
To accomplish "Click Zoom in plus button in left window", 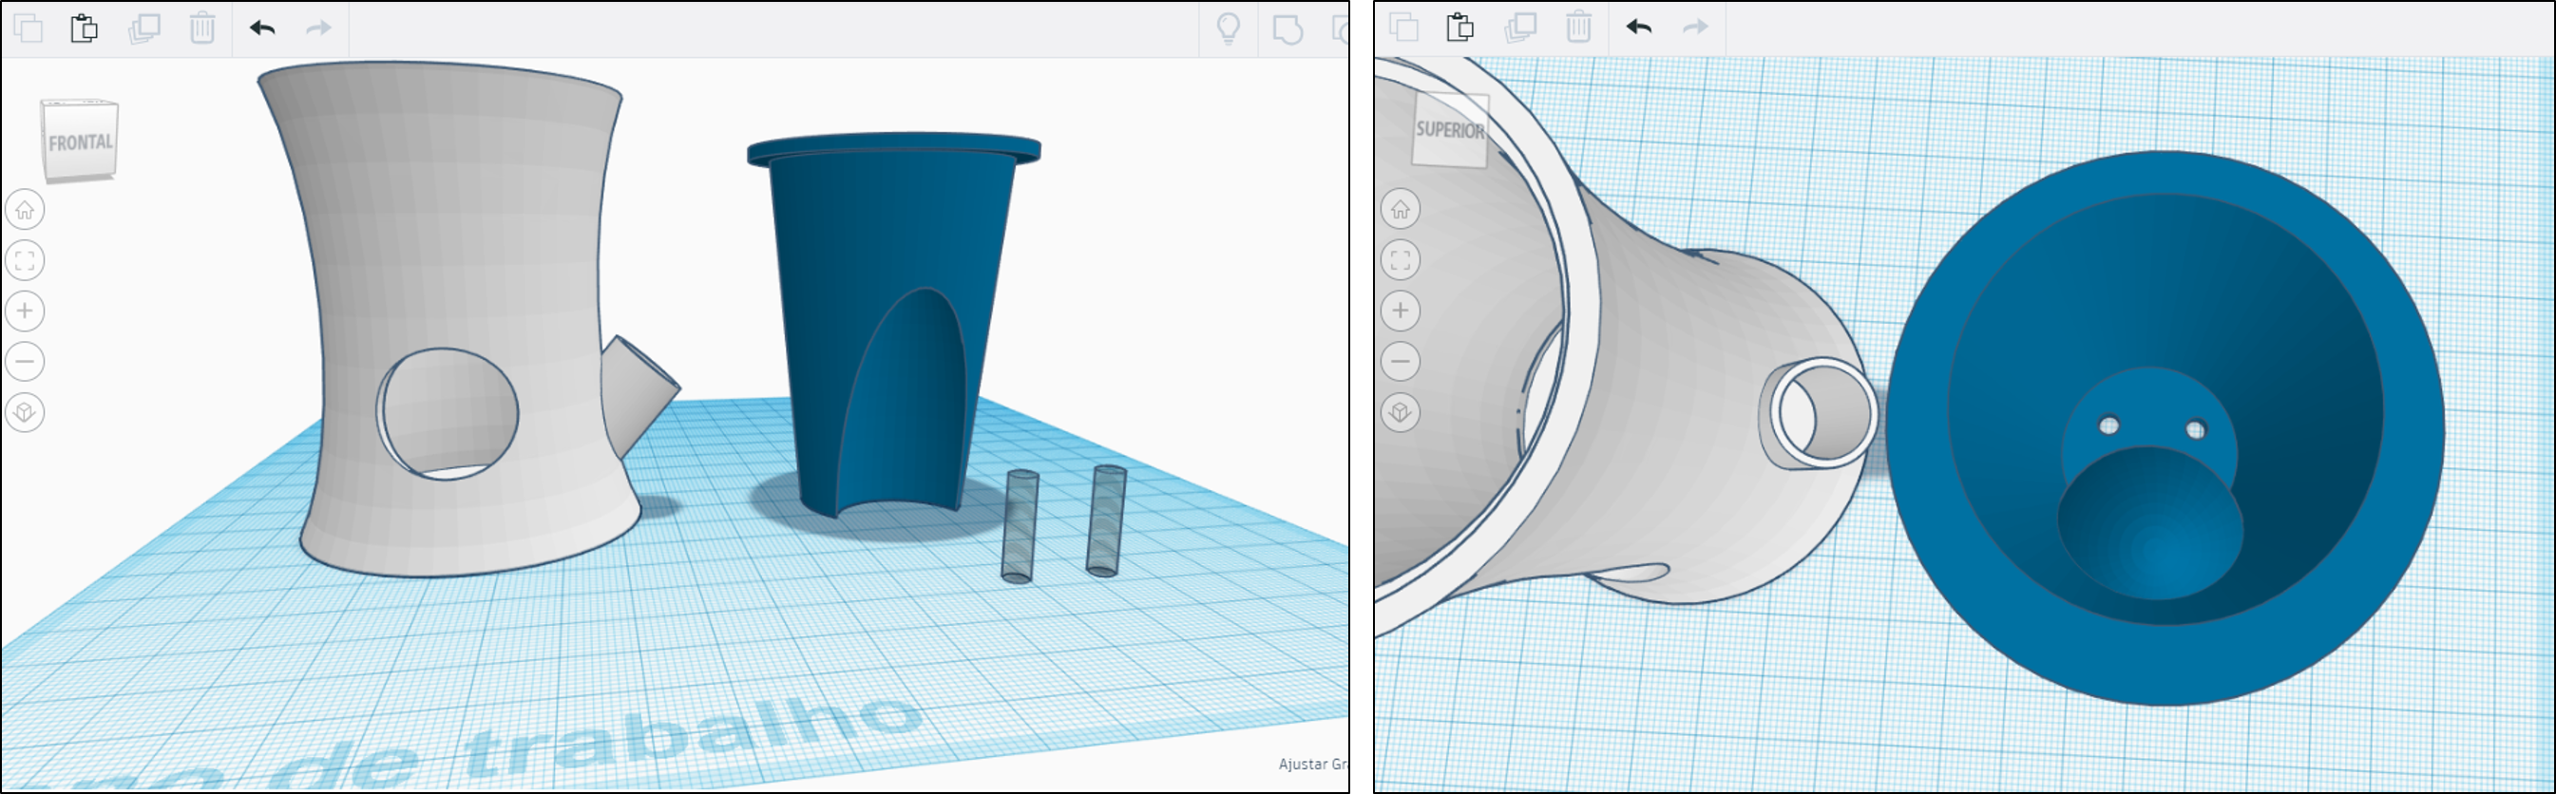I will click(x=25, y=312).
